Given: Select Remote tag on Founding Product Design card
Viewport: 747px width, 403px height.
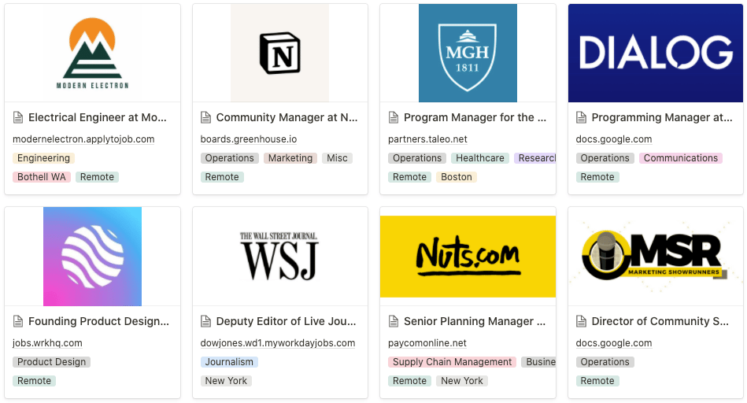Looking at the screenshot, I should [34, 381].
